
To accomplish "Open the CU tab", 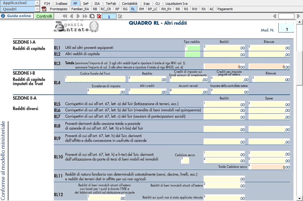I will tap(158, 4).
